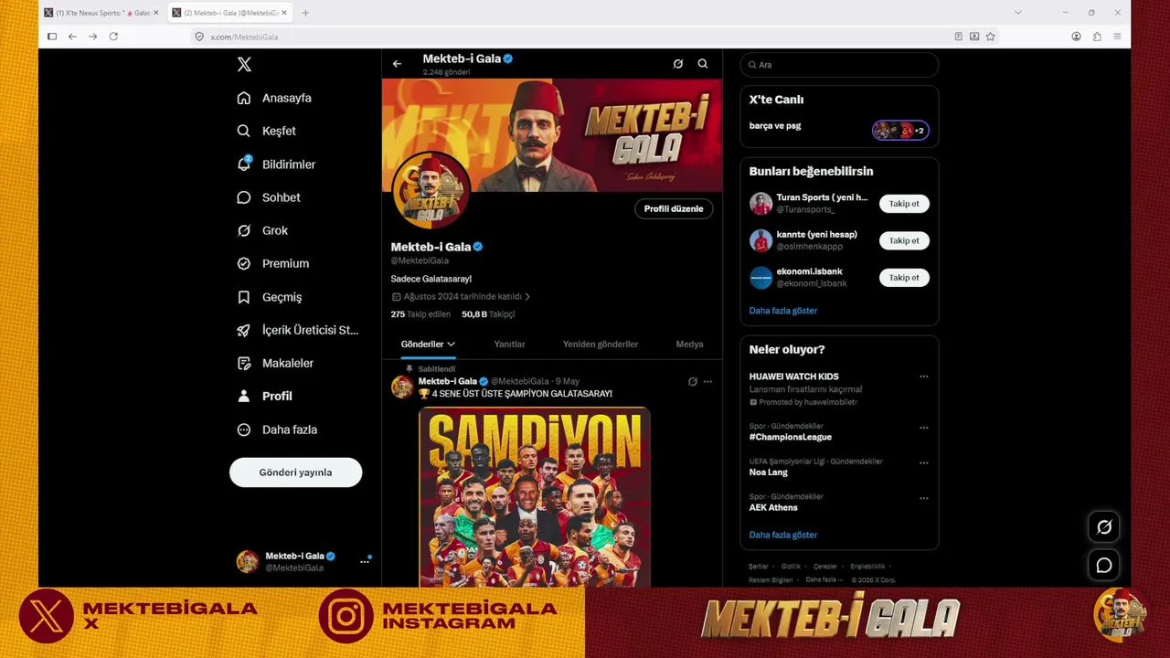Open Profil person icon
This screenshot has width=1170, height=658.
tap(243, 396)
